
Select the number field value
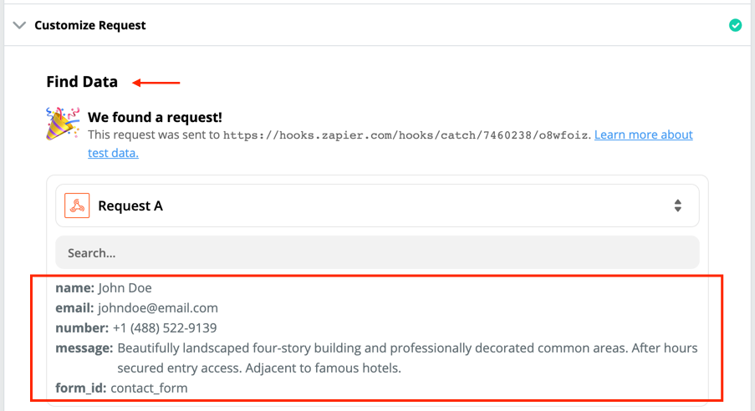click(165, 328)
